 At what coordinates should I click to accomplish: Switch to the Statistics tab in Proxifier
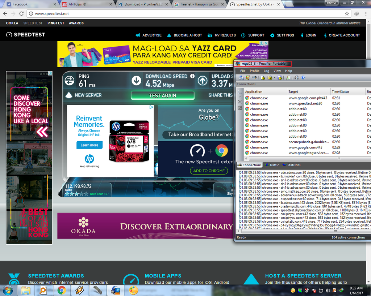pyautogui.click(x=292, y=165)
